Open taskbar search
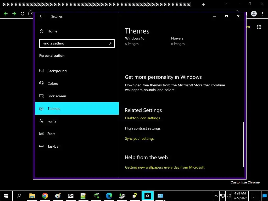268x201 pixels. (x=19, y=196)
